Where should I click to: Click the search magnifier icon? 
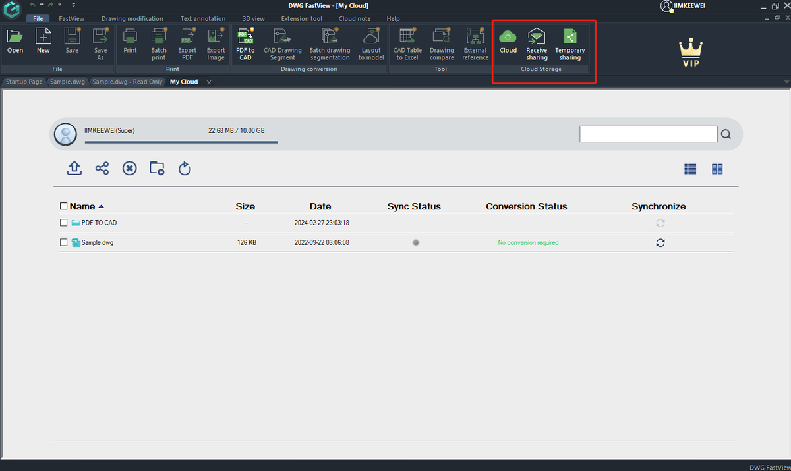pos(726,134)
